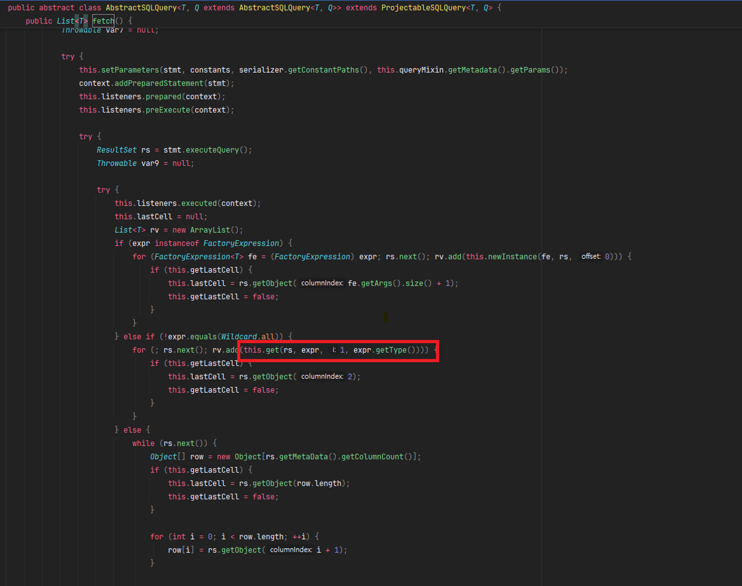Click the getColumnCount method call
The height and width of the screenshot is (586, 742).
point(372,457)
